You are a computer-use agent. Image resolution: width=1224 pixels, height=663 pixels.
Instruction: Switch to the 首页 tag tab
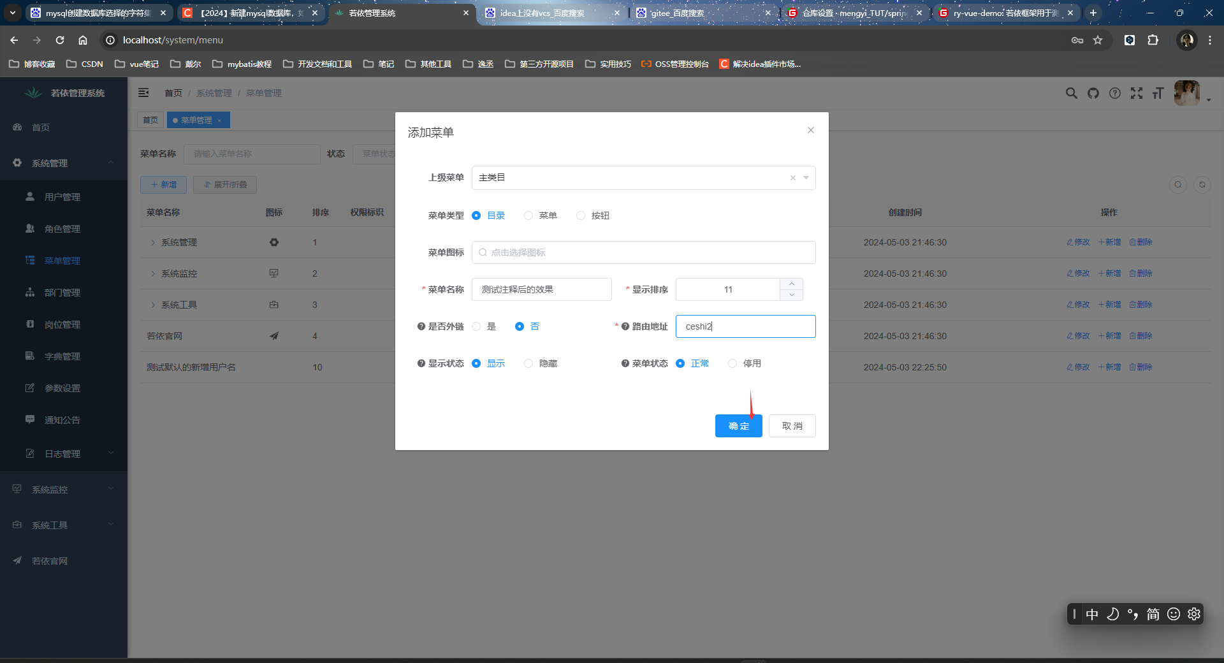(x=150, y=120)
